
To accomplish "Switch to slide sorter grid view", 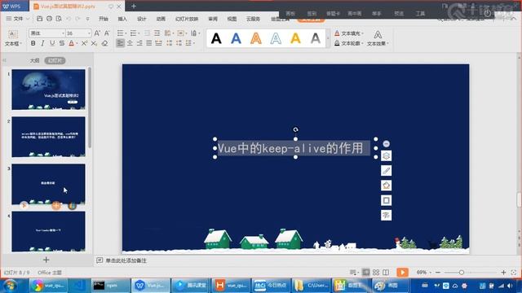I will pos(376,273).
